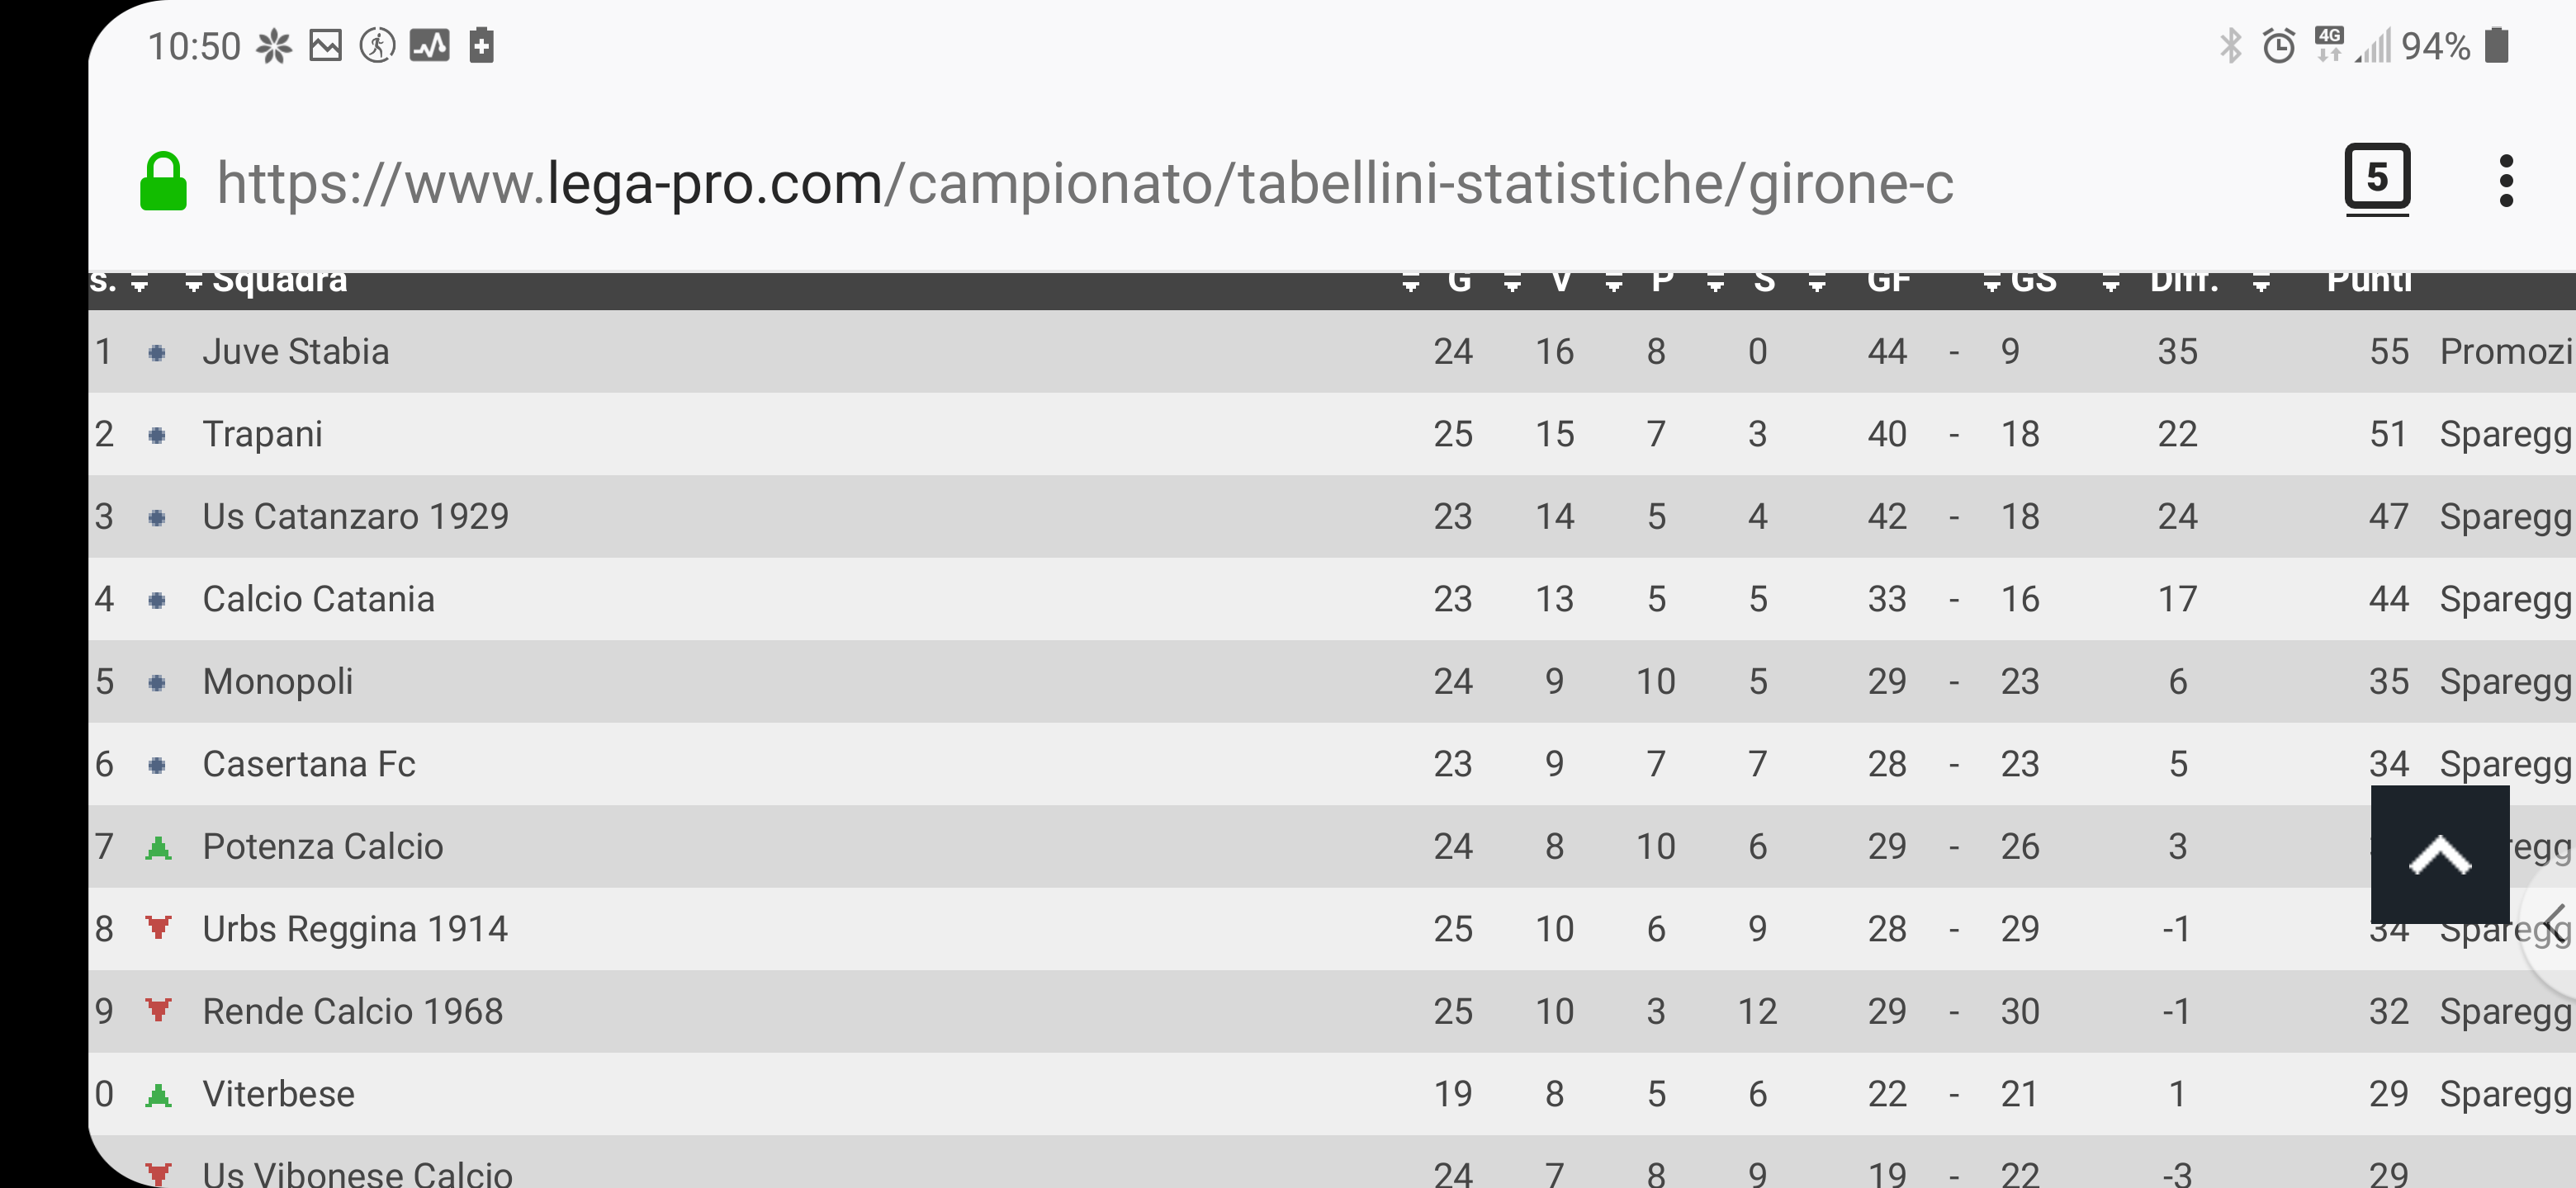Tap the alarm clock status bar icon

pyautogui.click(x=2279, y=46)
